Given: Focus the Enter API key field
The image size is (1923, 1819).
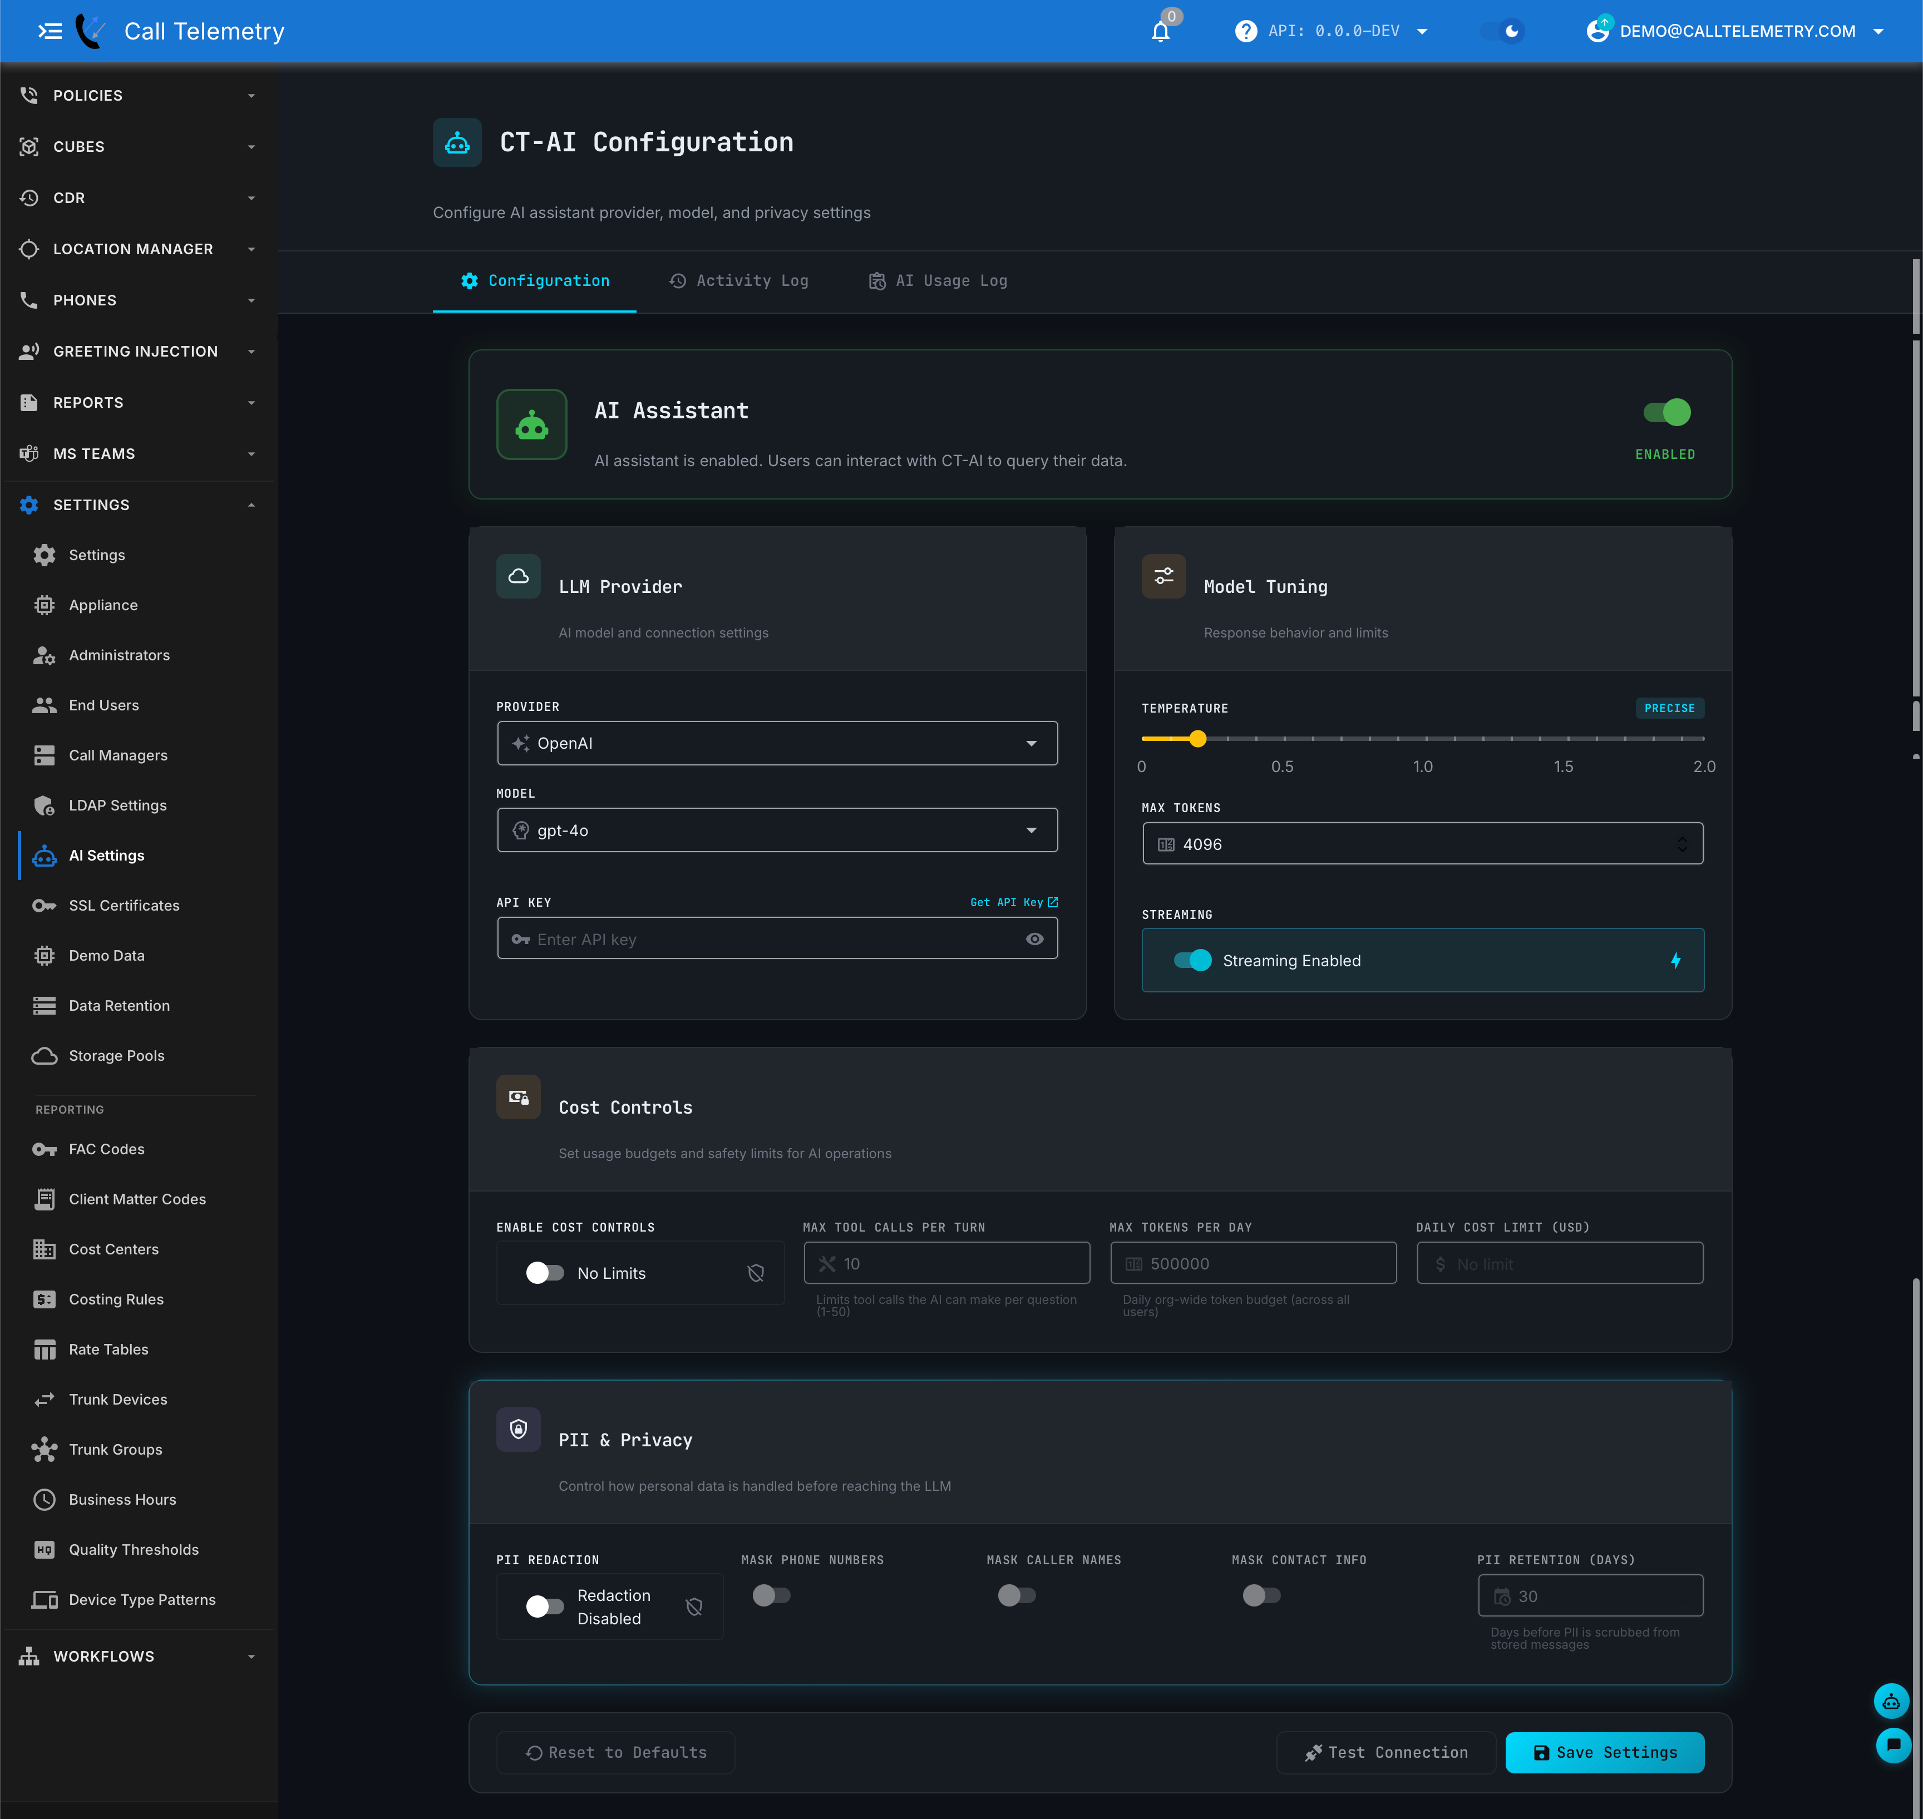Looking at the screenshot, I should click(777, 938).
